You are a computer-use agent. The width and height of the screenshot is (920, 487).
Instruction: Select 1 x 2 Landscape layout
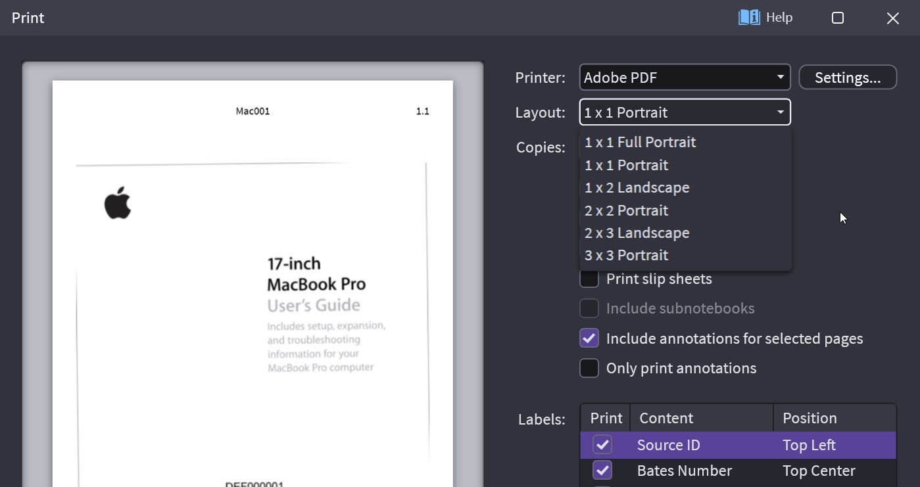tap(637, 187)
